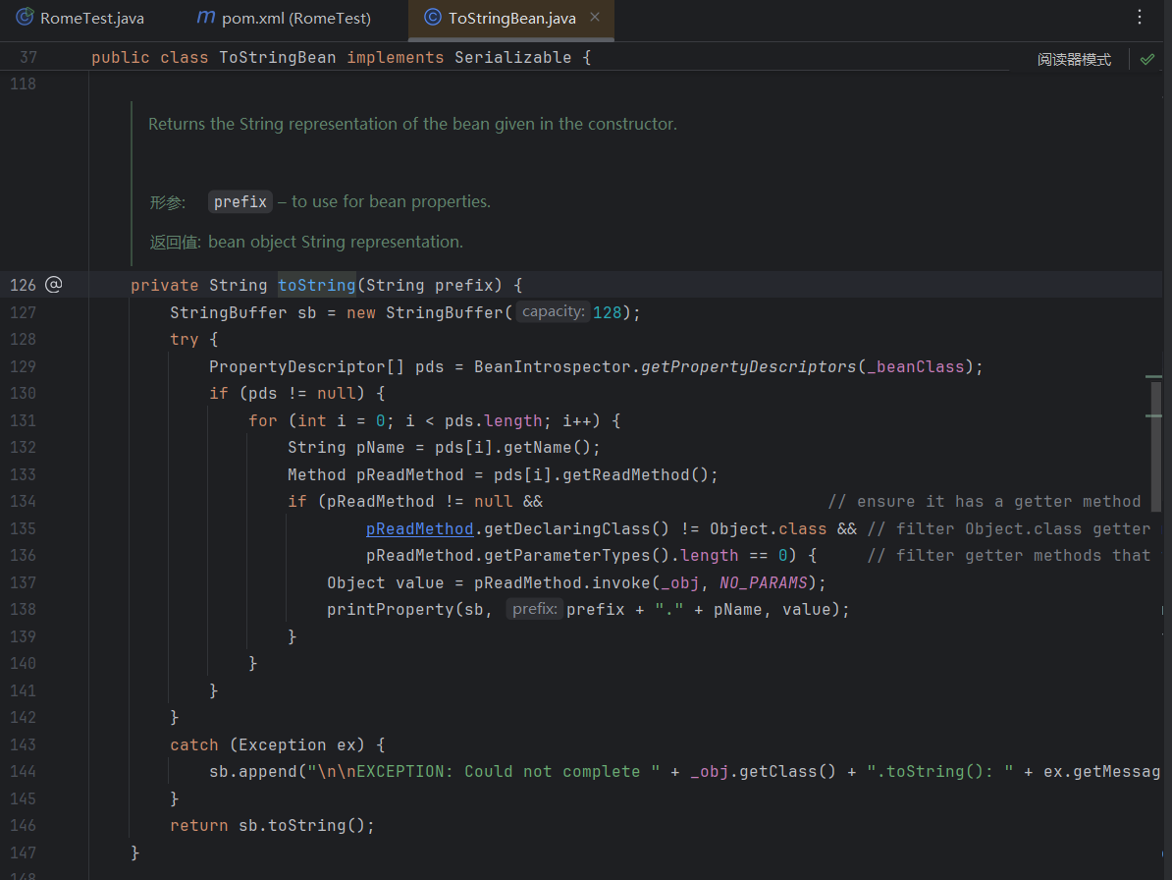Click the underlined pReadMethod link
This screenshot has width=1172, height=880.
pyautogui.click(x=419, y=528)
